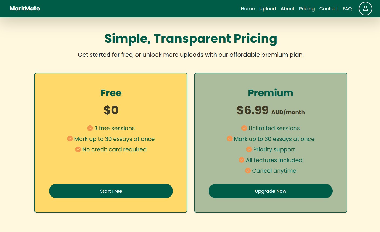Click the checkmark beside 'Cancel anytime'

tap(248, 170)
